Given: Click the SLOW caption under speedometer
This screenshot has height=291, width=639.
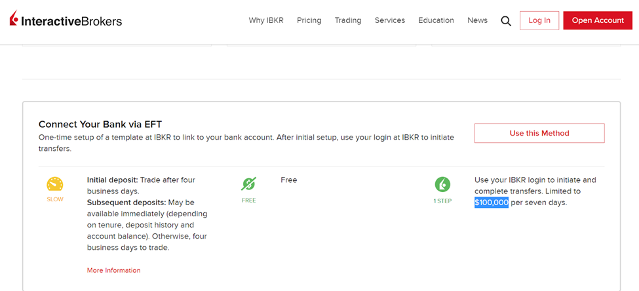Looking at the screenshot, I should 55,200.
